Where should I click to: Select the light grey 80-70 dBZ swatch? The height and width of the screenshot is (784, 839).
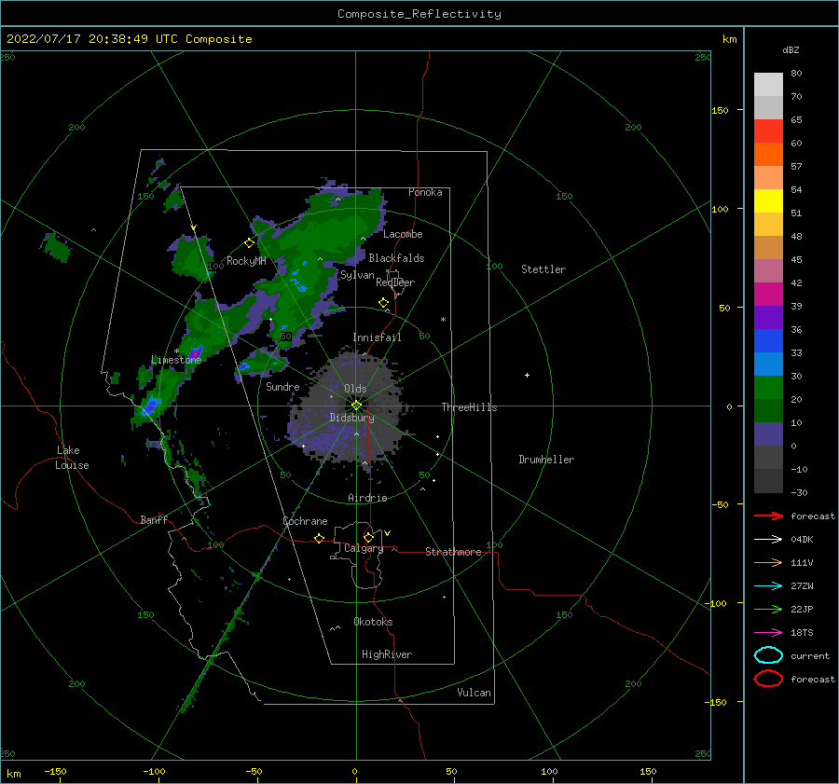pyautogui.click(x=768, y=85)
